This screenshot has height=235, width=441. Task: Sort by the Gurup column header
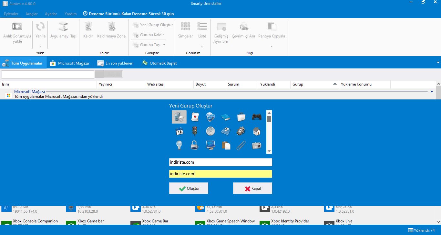(314, 84)
